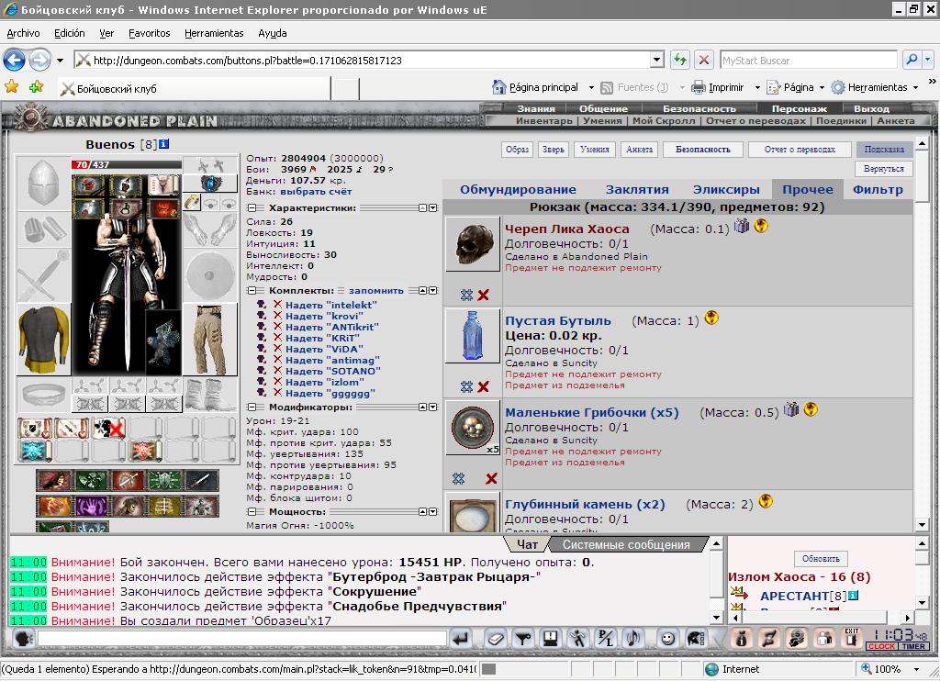Open the Favoritos menu

pyautogui.click(x=150, y=33)
